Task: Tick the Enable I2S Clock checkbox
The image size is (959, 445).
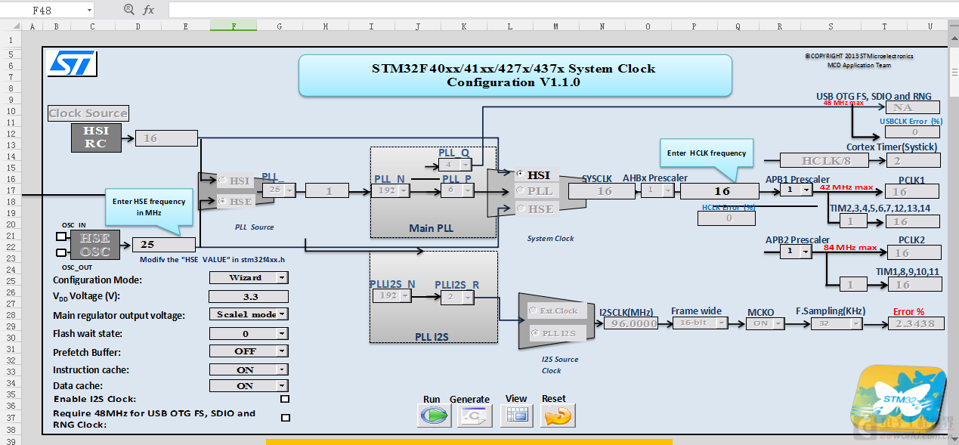Action: click(285, 399)
